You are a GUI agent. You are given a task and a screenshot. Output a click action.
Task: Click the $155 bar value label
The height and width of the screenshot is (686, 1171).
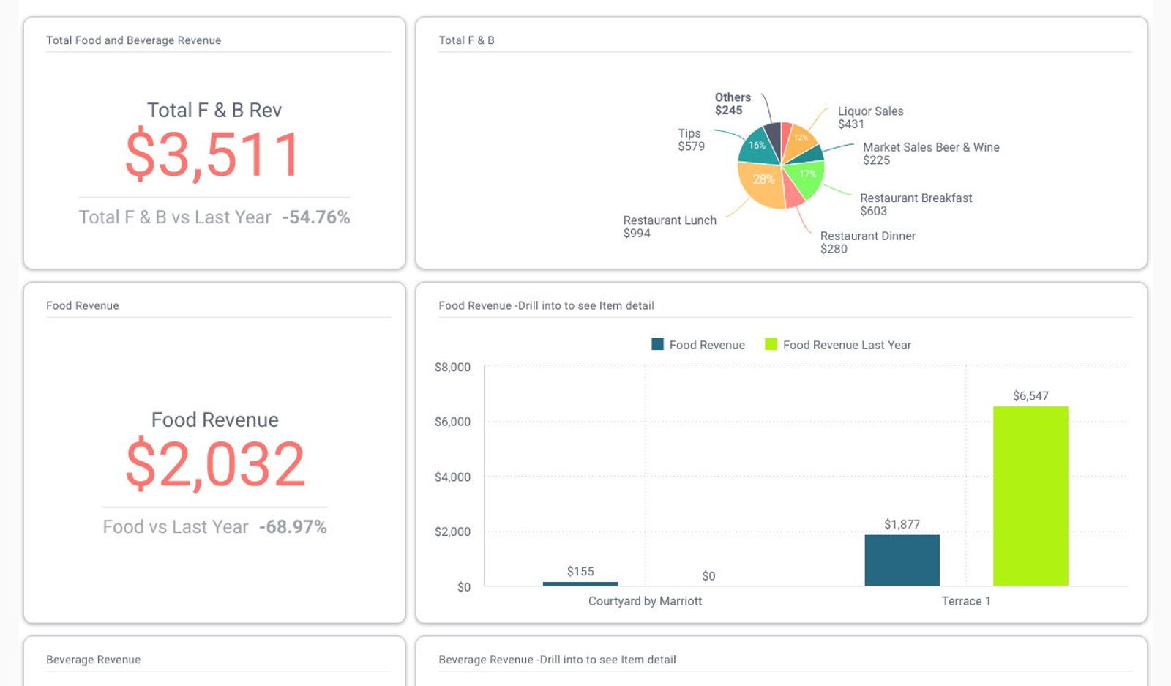[x=580, y=571]
